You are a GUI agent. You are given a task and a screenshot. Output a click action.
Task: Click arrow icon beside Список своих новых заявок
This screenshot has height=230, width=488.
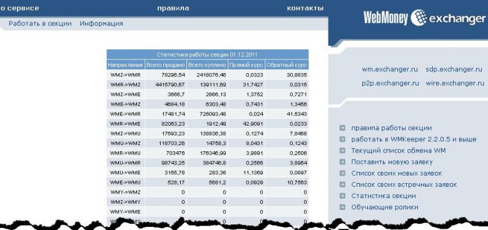click(x=342, y=173)
